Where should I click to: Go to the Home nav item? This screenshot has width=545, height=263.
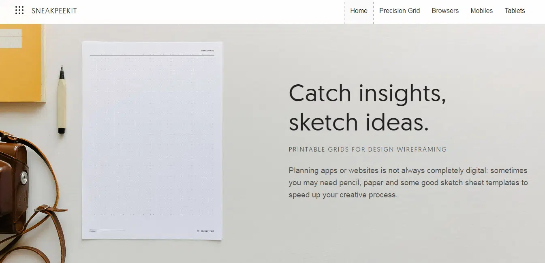(359, 11)
